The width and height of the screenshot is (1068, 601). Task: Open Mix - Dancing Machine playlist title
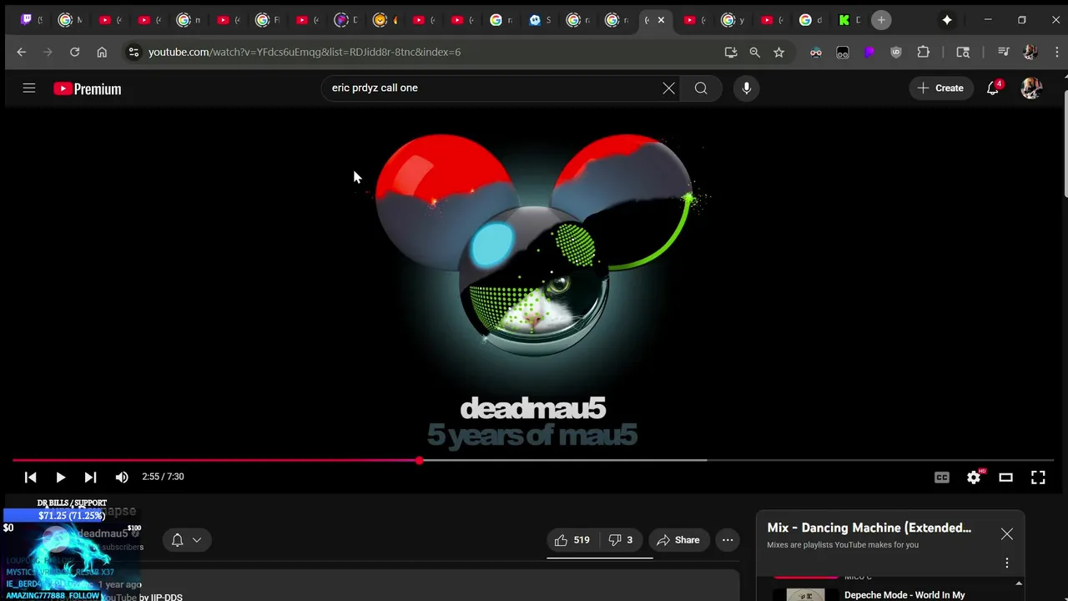869,528
